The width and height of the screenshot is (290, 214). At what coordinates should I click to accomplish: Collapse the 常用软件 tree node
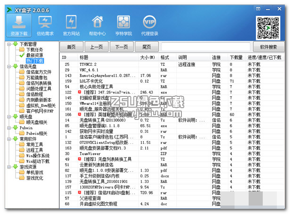coord(8,139)
